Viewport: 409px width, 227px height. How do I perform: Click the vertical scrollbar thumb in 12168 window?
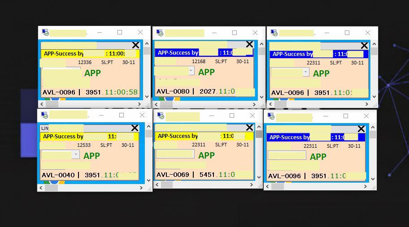pos(261,51)
